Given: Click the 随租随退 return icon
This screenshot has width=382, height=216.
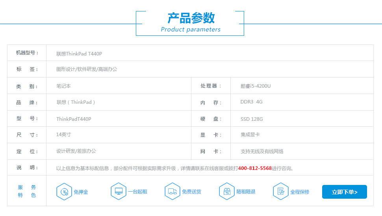Looking at the screenshot, I should [227, 191].
